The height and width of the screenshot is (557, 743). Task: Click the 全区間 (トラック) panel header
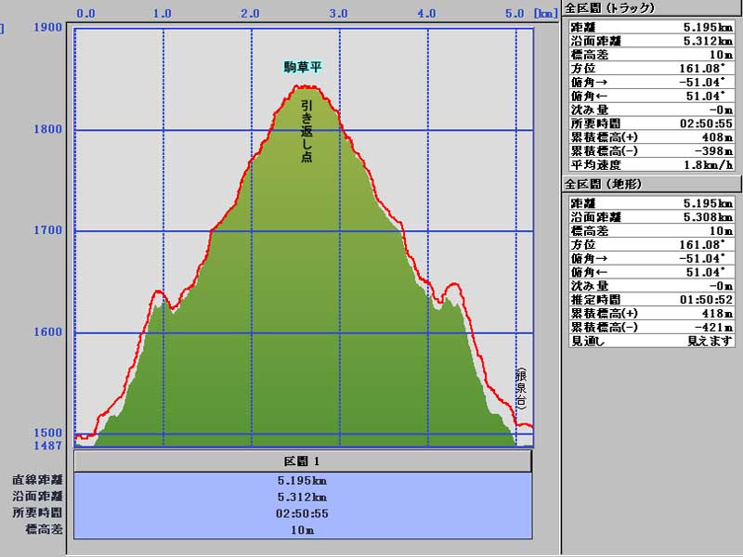tap(610, 8)
